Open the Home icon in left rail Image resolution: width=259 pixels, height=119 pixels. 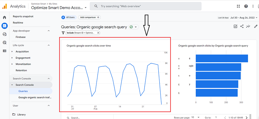click(5, 18)
